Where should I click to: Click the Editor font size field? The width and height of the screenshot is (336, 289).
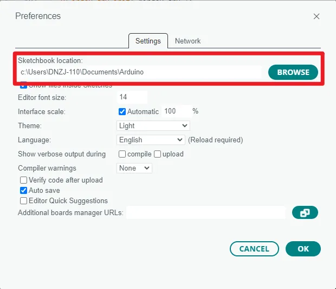point(132,97)
